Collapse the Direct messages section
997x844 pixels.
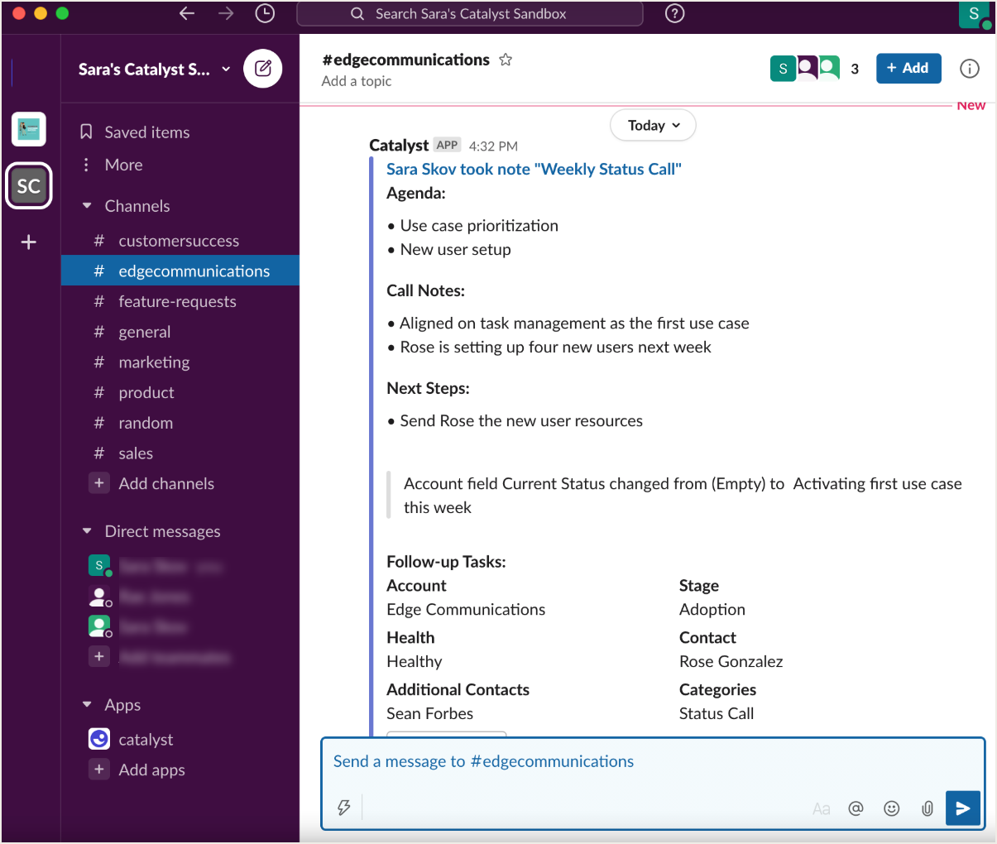click(x=87, y=531)
